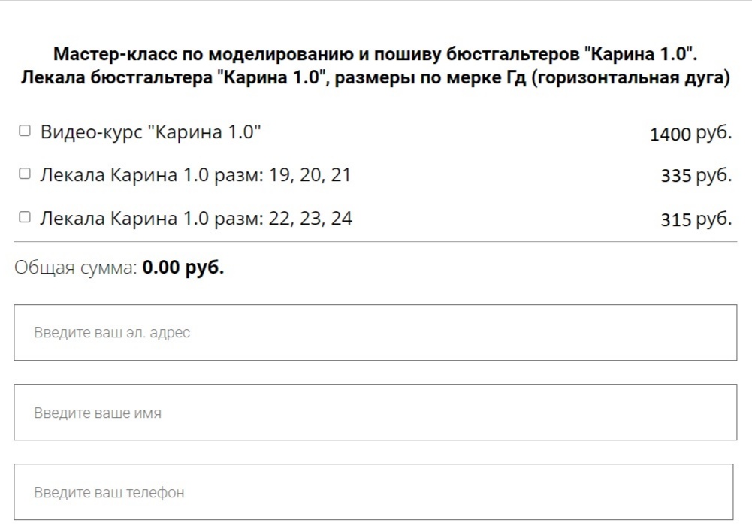This screenshot has height=532, width=752.
Task: Click the bold 0.00 руб. total
Action: pos(183,268)
